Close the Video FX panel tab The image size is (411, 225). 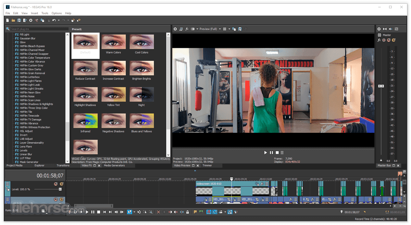click(99, 166)
